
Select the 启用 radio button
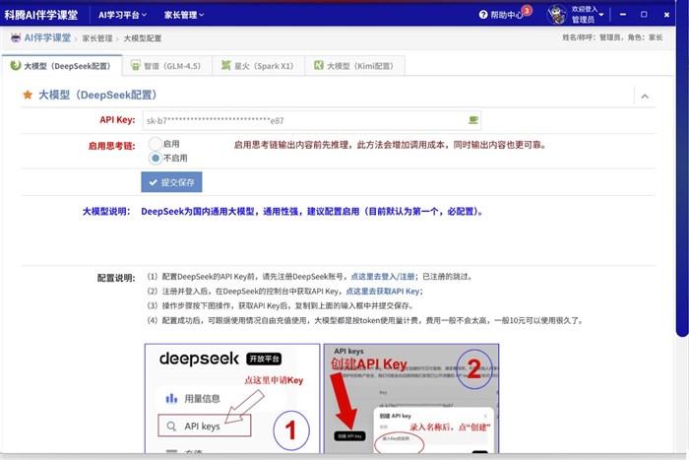[x=155, y=144]
